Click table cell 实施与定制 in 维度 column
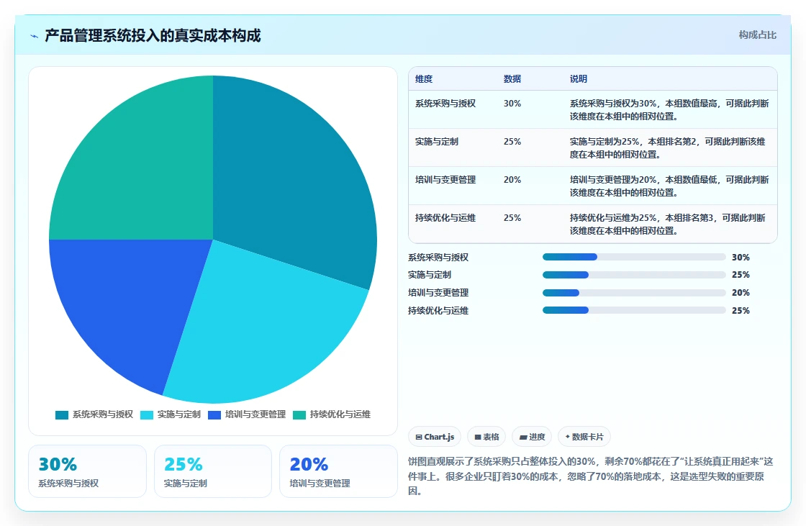Viewport: 806px width, 526px height. (437, 142)
